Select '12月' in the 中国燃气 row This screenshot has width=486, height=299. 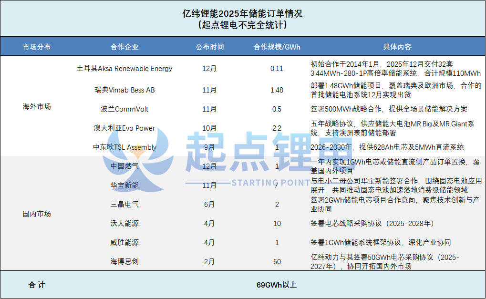tap(209, 166)
